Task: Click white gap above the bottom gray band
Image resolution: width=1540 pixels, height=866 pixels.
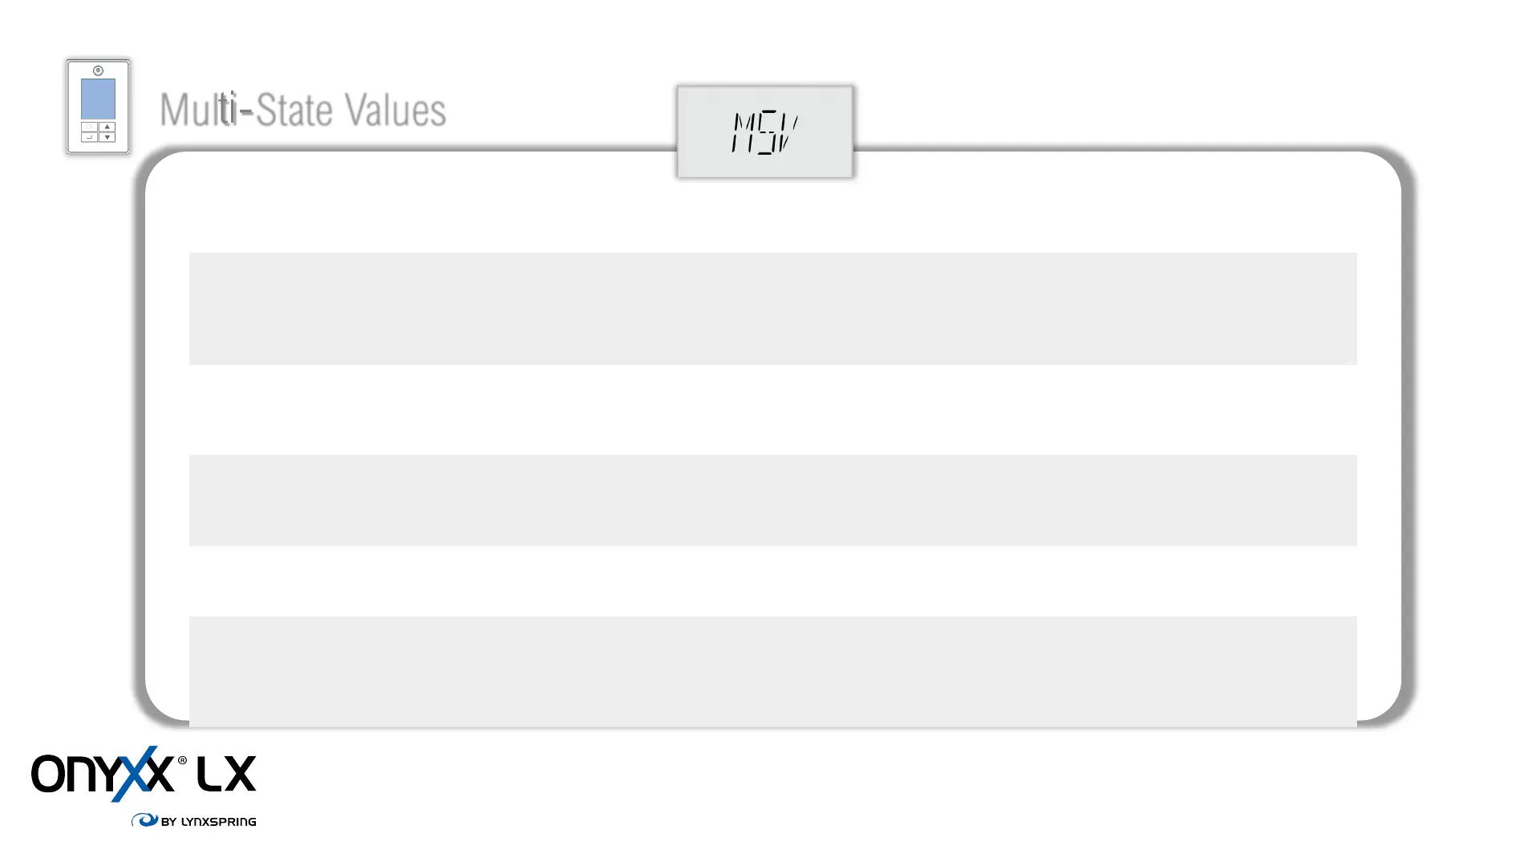Action: 773,581
